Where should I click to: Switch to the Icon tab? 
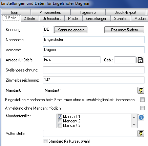point(16,12)
